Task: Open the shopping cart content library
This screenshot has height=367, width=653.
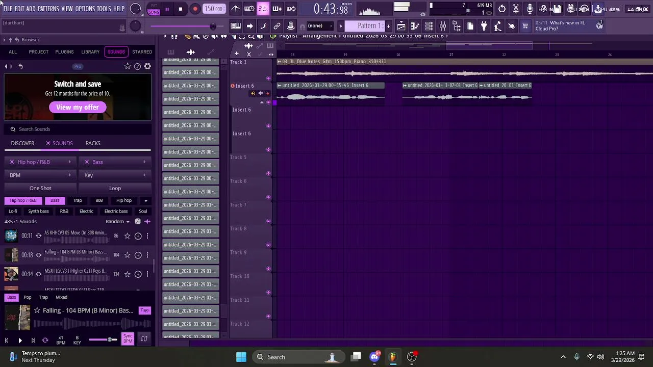Action: click(x=525, y=26)
